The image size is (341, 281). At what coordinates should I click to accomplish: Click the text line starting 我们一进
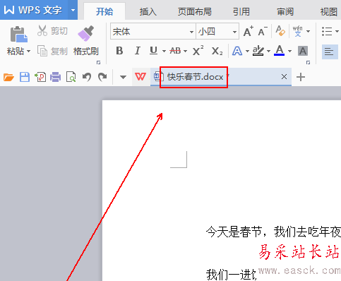click(x=231, y=275)
